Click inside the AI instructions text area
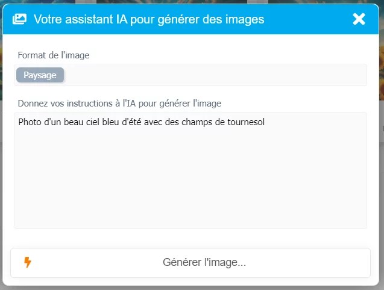384x290 pixels. point(190,170)
